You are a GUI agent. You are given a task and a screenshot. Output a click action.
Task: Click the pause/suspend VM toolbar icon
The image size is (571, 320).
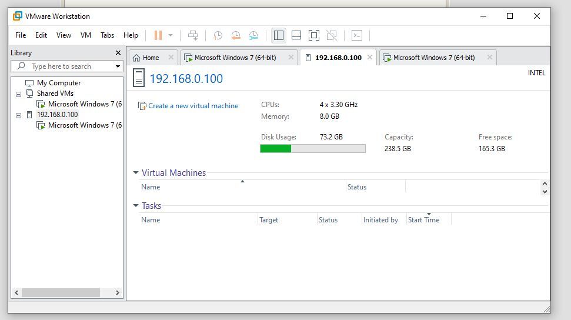tap(158, 35)
